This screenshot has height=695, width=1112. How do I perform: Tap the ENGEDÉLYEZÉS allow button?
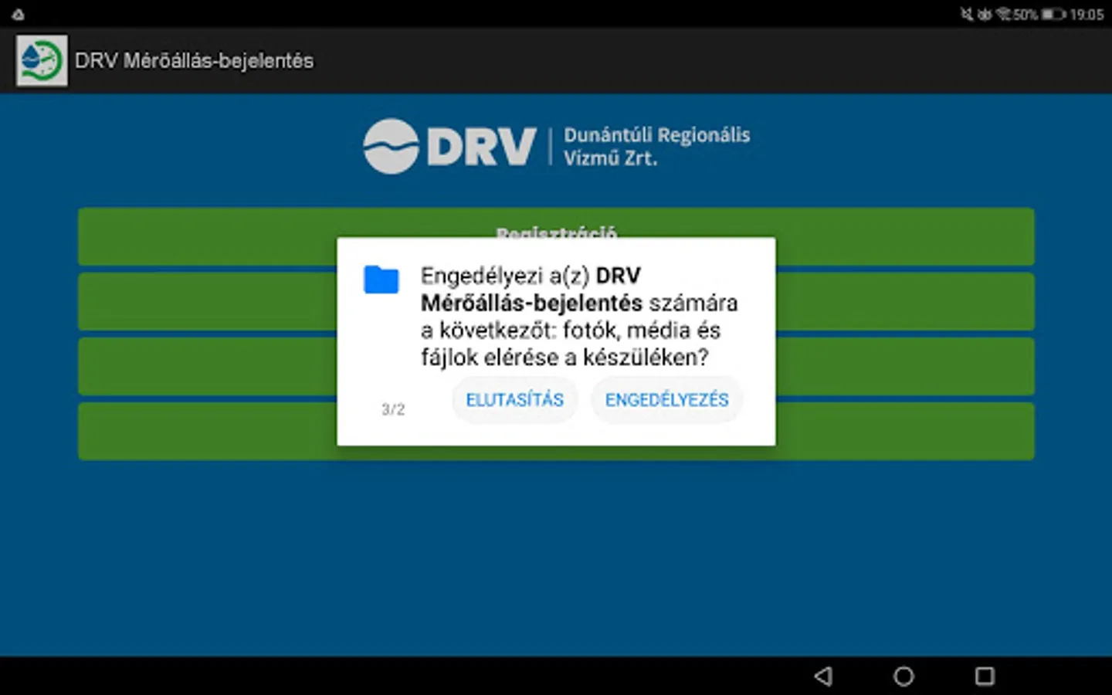point(666,400)
